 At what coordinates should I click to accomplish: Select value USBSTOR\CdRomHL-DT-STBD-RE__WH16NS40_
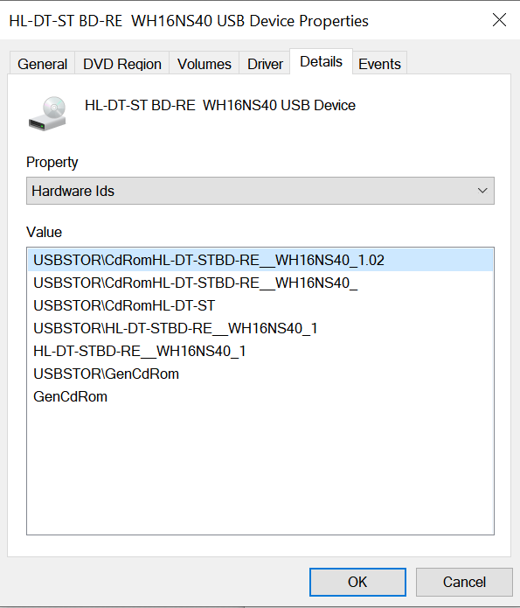click(x=260, y=283)
